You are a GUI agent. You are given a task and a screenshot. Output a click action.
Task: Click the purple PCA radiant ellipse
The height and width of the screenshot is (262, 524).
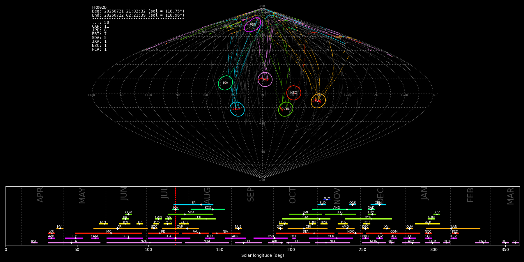pos(252,24)
